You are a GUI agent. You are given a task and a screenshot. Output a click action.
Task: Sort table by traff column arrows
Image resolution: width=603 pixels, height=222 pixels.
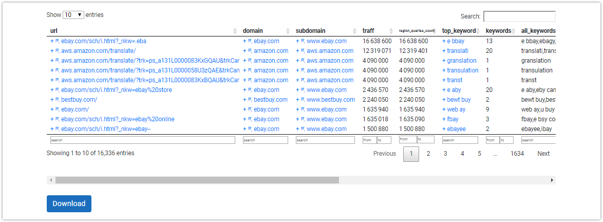click(x=391, y=31)
